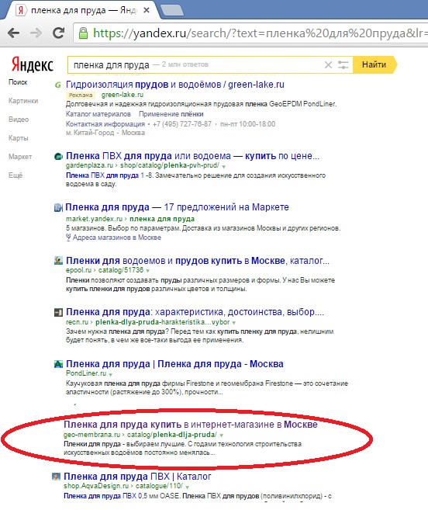Click the shop.AqvaDesign.ru favicon
The width and height of the screenshot is (428, 510).
[56, 477]
